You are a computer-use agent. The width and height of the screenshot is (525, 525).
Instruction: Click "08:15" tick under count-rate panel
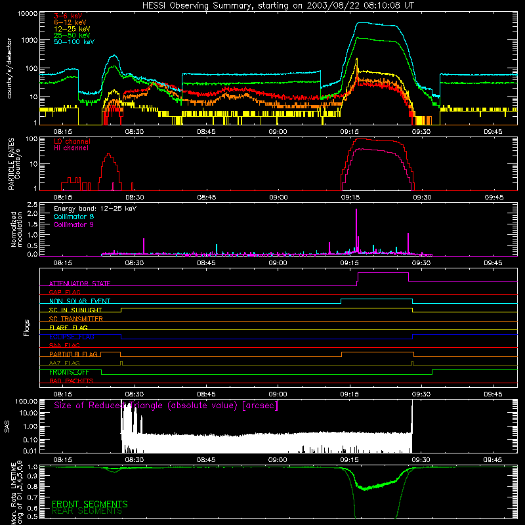point(62,132)
